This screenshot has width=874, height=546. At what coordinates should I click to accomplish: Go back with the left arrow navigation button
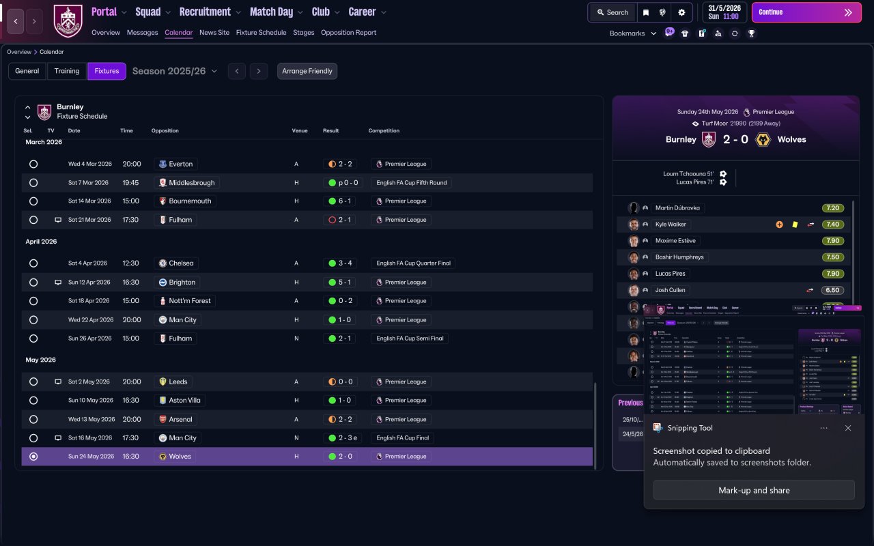click(16, 22)
